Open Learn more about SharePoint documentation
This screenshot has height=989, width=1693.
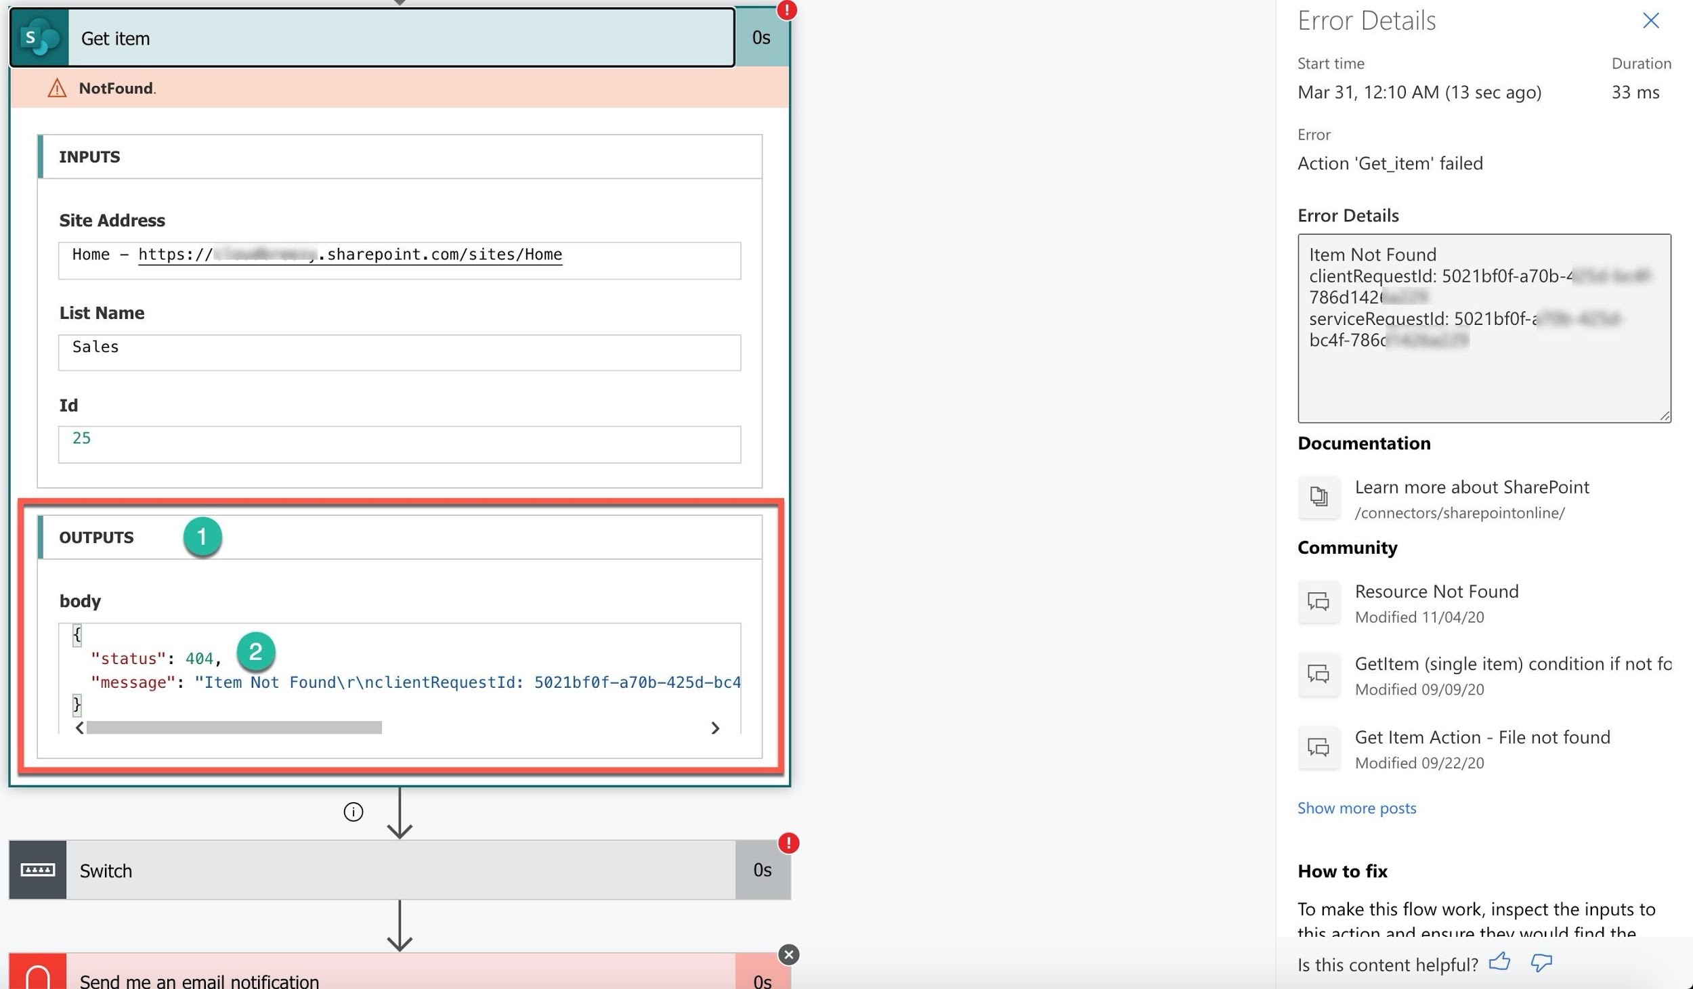click(x=1472, y=487)
